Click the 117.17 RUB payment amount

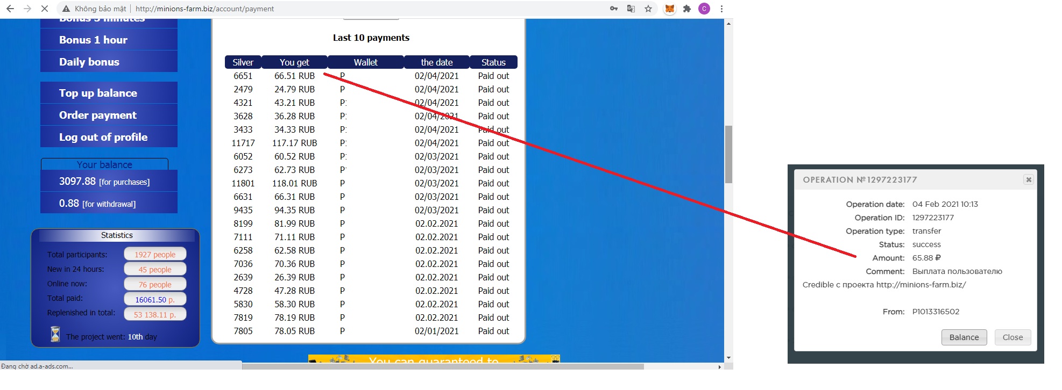(295, 143)
